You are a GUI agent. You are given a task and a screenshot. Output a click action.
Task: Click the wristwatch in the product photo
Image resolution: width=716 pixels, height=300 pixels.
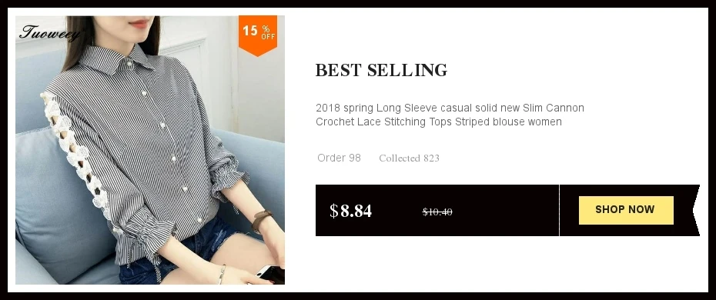(x=262, y=221)
